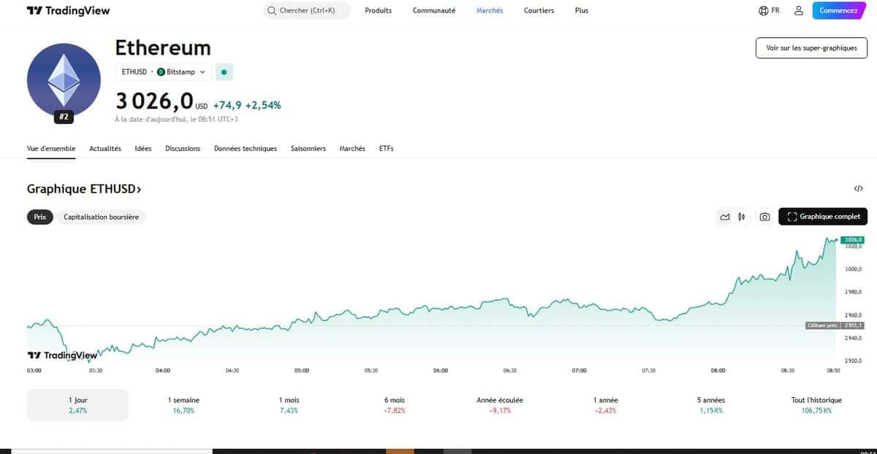Take chart snapshot with camera icon
877x454 pixels.
coord(764,217)
